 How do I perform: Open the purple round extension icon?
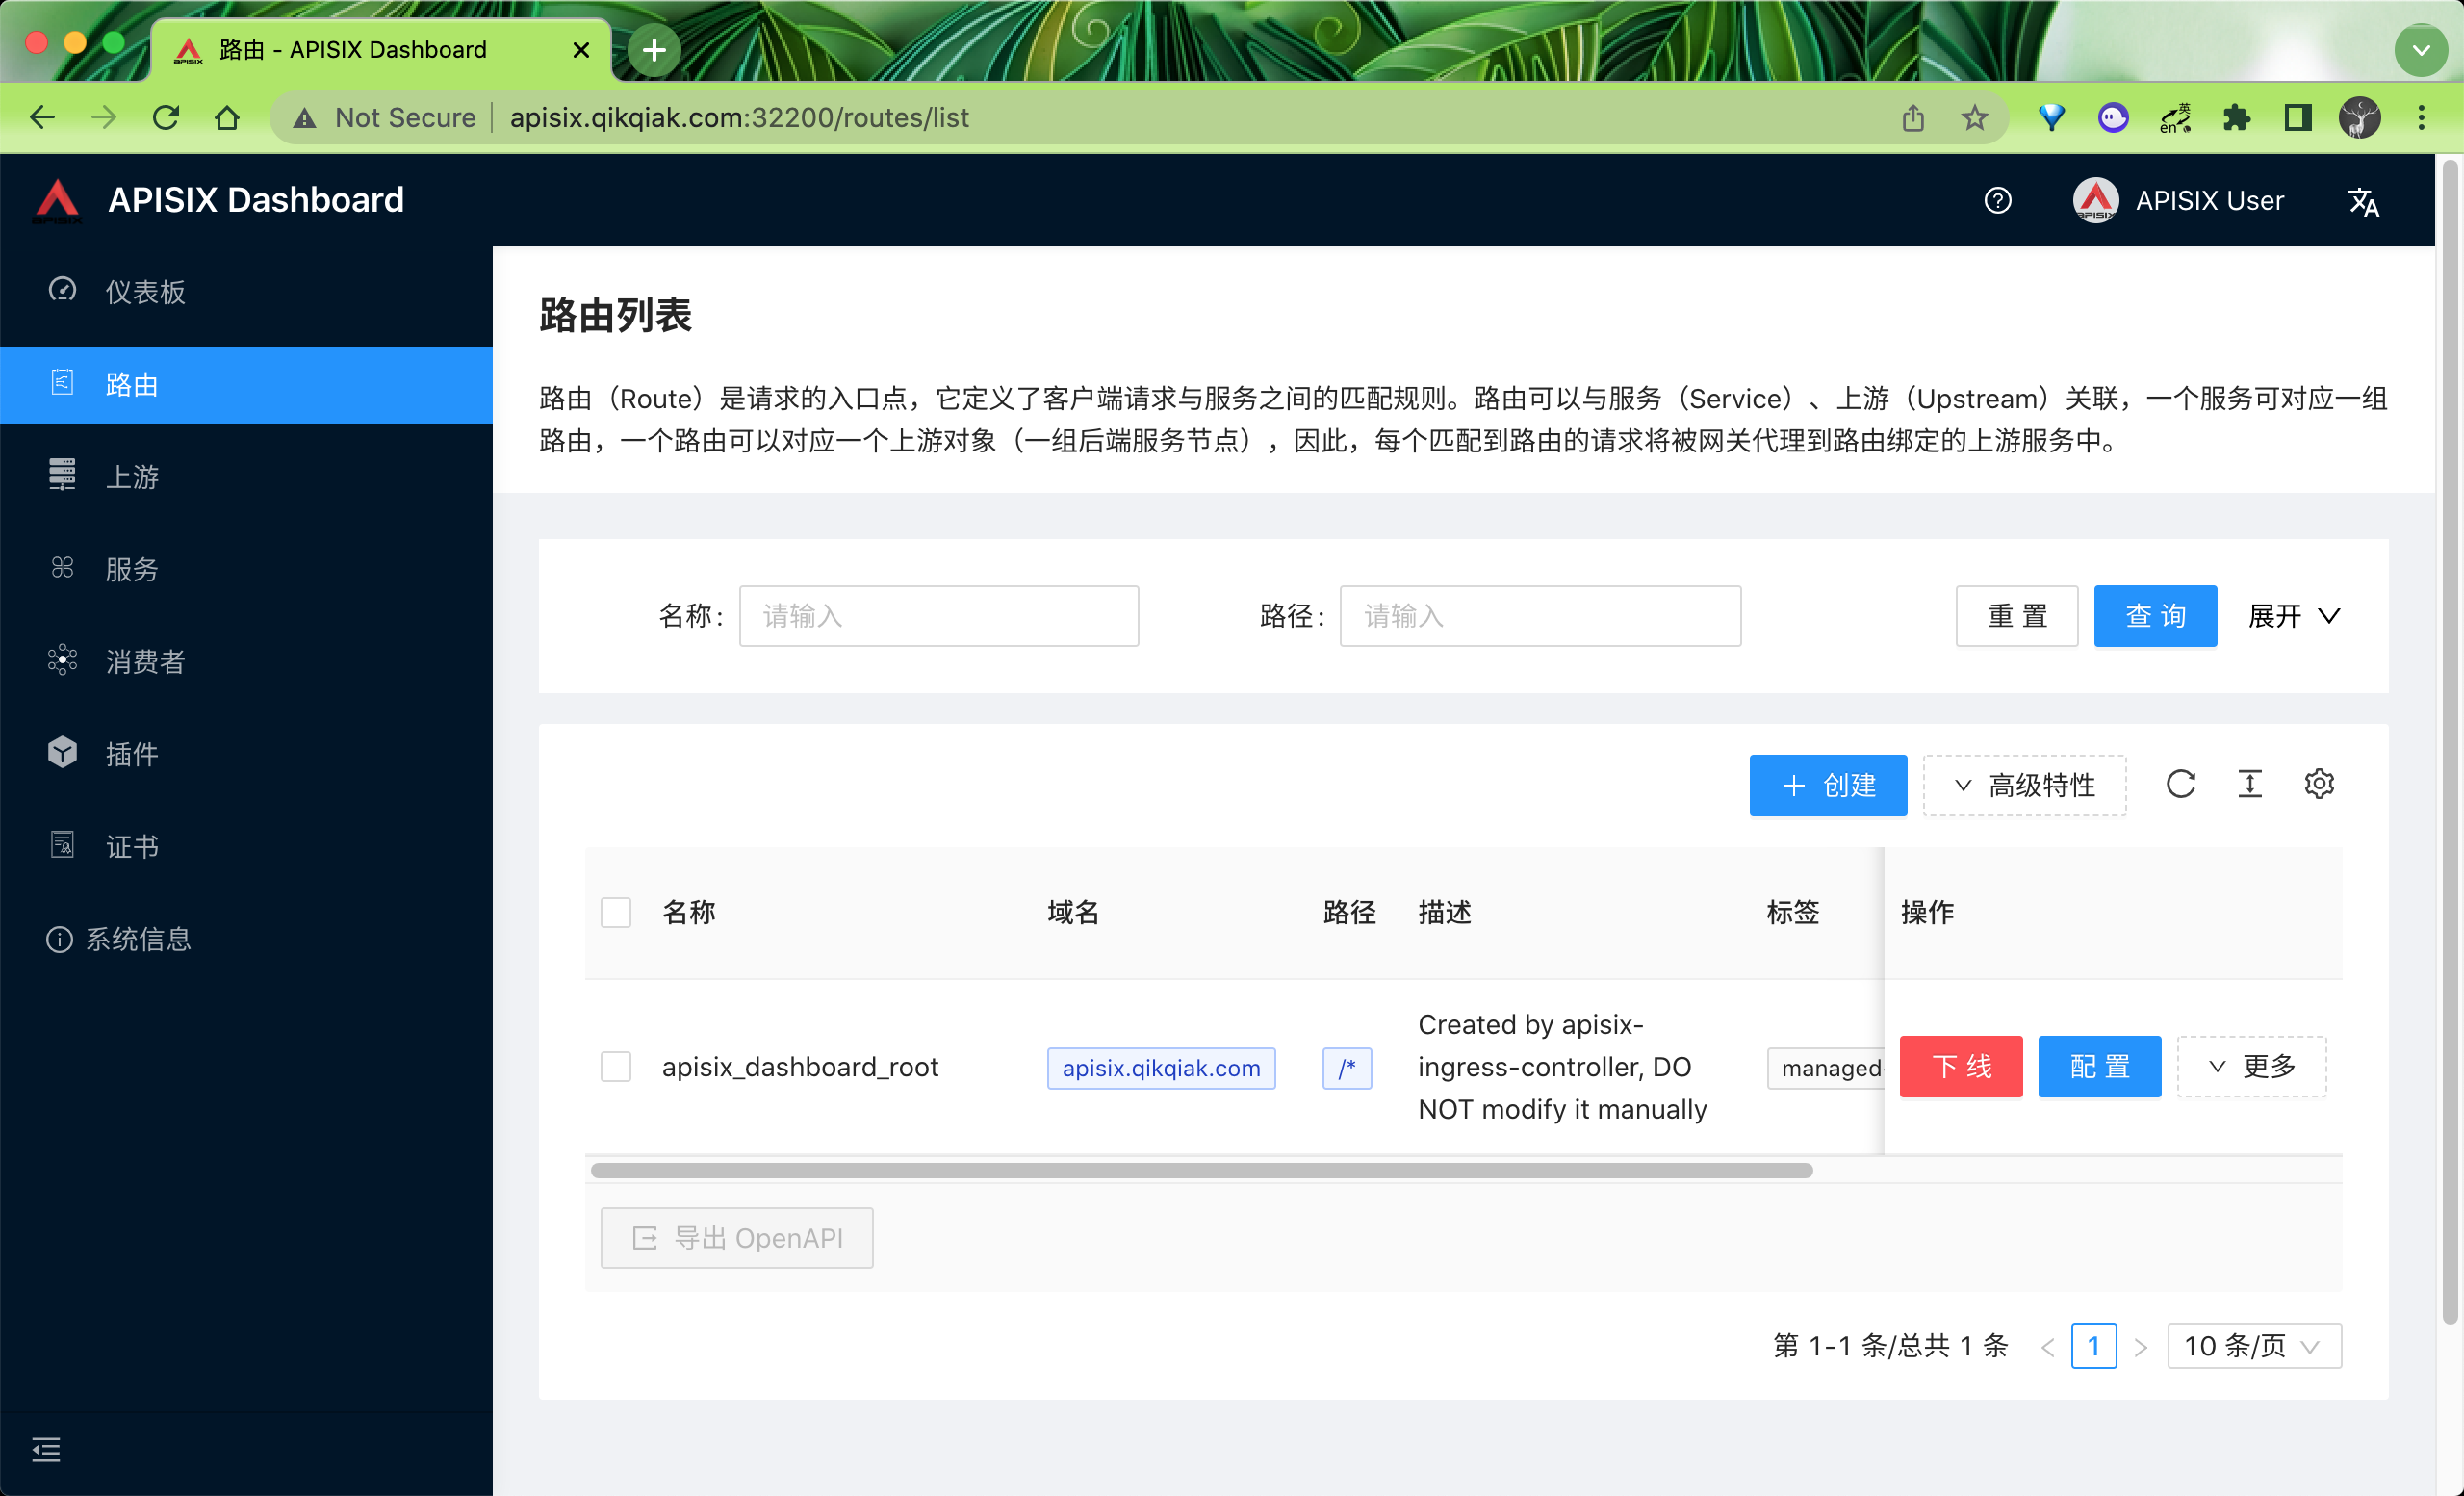click(x=2112, y=118)
